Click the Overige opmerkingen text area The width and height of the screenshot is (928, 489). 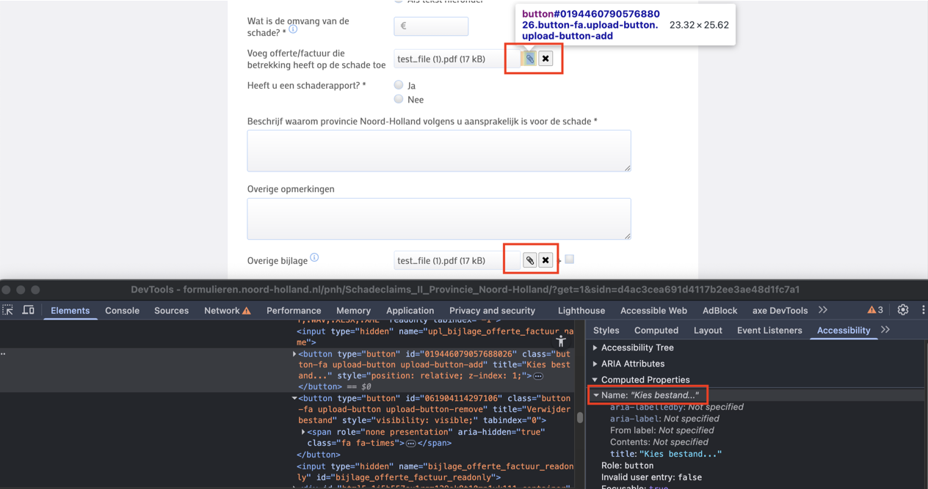438,218
